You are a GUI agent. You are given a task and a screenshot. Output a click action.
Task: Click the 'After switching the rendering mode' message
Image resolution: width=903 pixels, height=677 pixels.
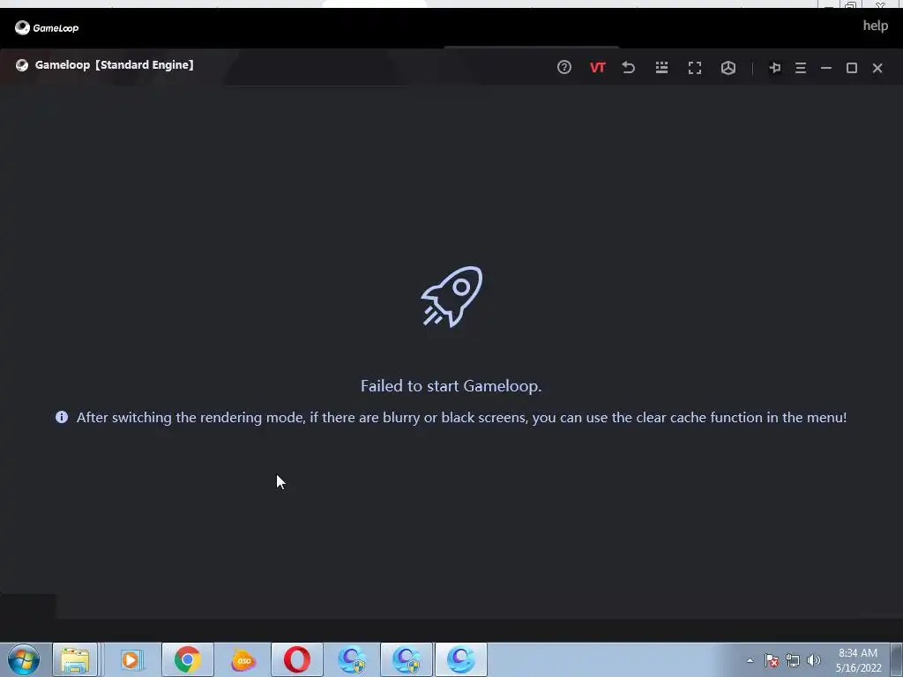[461, 417]
